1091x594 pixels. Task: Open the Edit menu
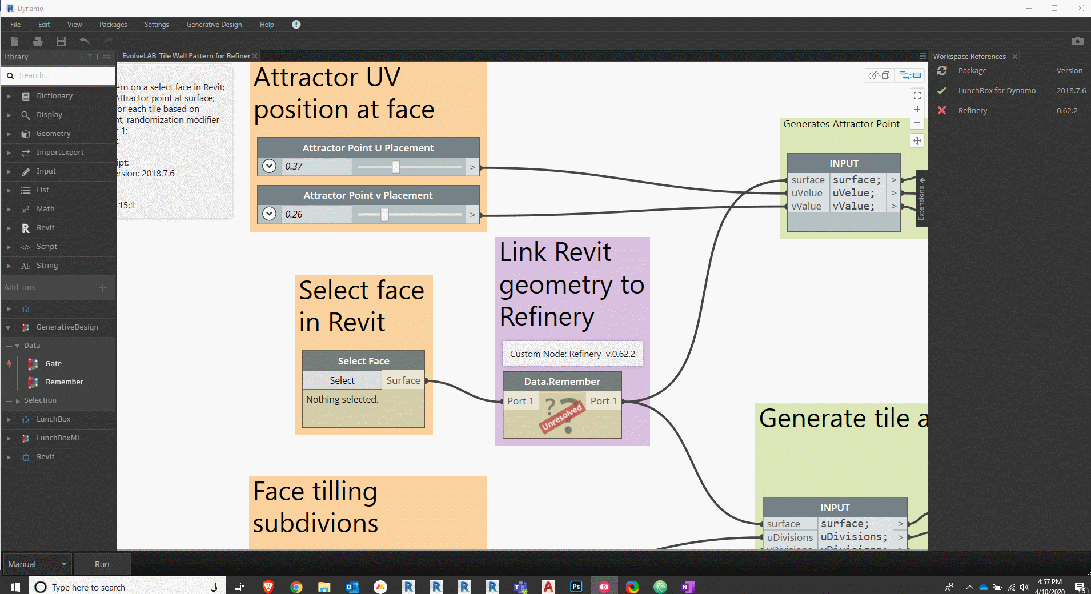coord(44,25)
